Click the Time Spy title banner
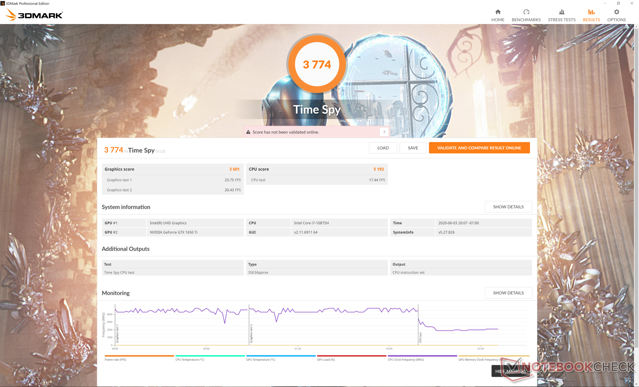639x387 pixels. point(317,109)
